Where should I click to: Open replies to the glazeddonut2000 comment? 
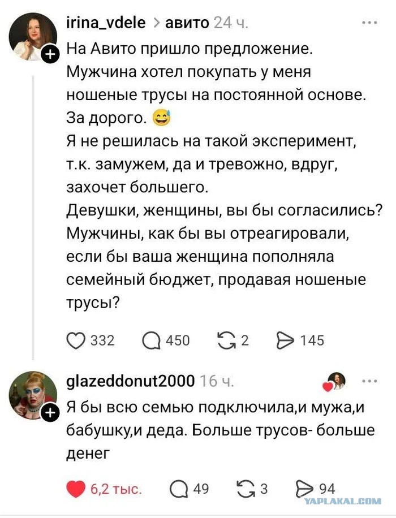pos(179,489)
